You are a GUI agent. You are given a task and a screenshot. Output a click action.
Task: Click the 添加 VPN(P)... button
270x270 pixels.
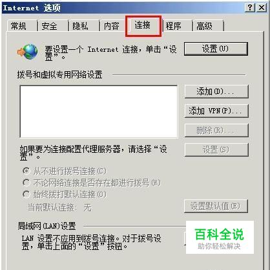tap(216, 111)
